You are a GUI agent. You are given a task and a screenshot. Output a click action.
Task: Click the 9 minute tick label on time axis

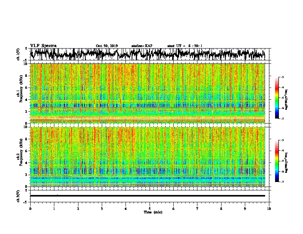pyautogui.click(x=245, y=209)
